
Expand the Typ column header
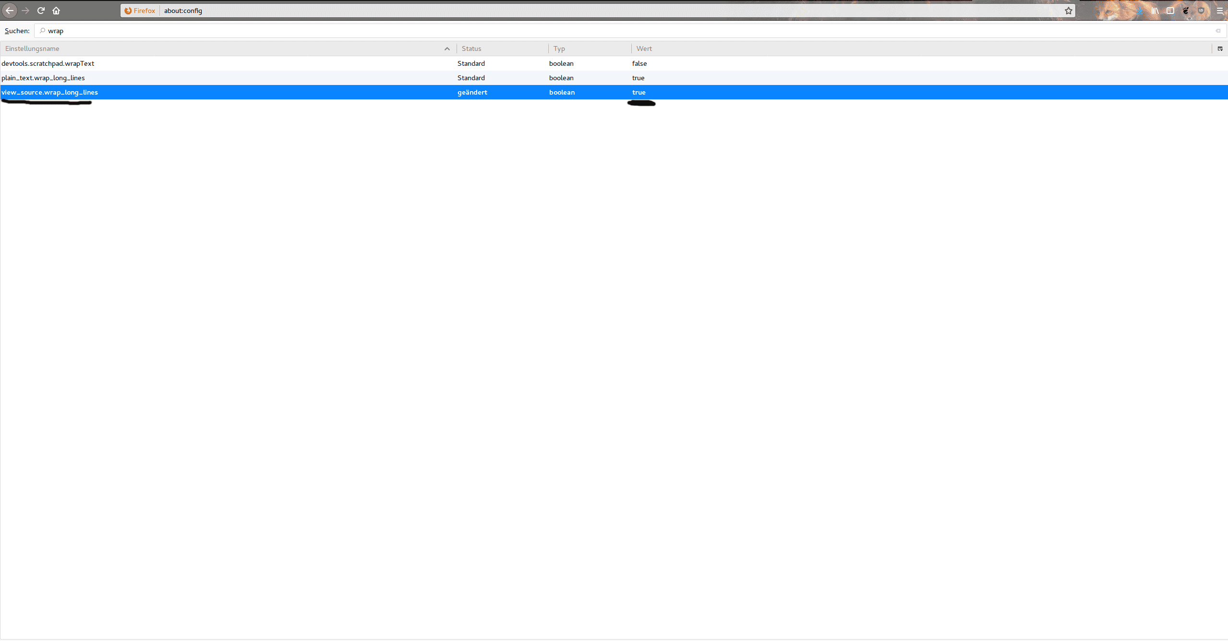[x=629, y=48]
